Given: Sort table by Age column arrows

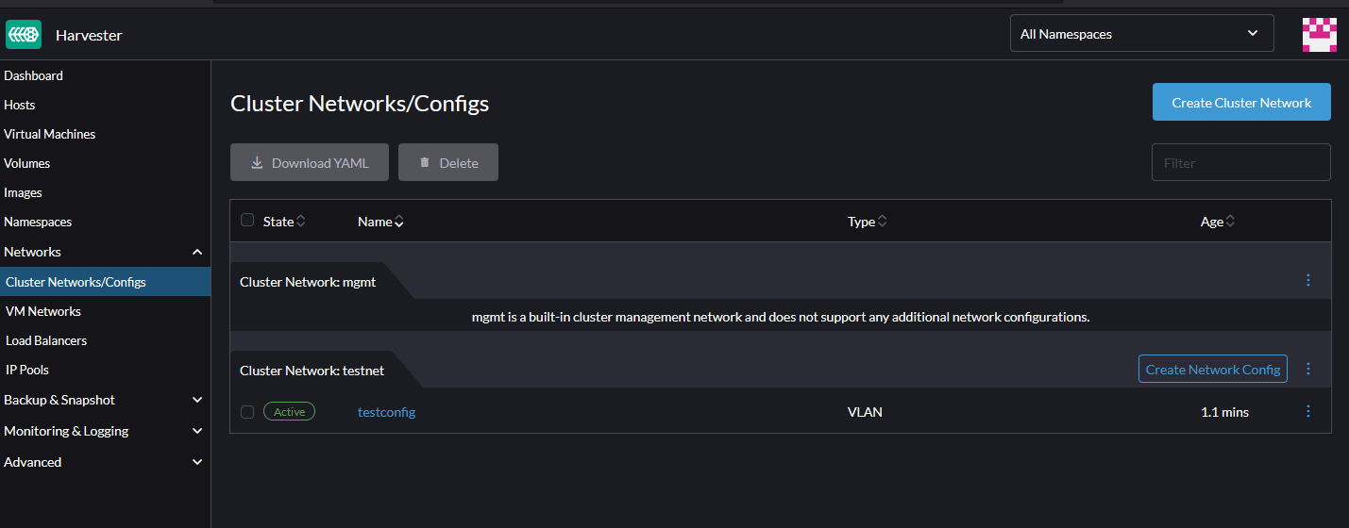Looking at the screenshot, I should click(1230, 222).
